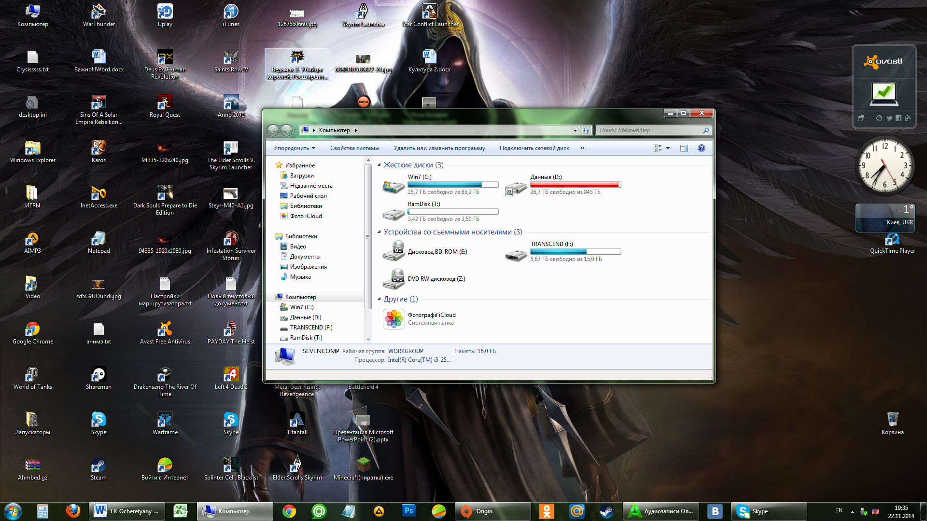Open the Steam desktop shortcut
Screen dimensions: 927x521
[98, 468]
